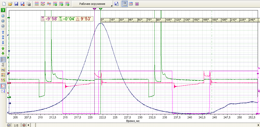Click the green channel 3 selector button
This screenshot has height=127, width=260.
[3, 10]
